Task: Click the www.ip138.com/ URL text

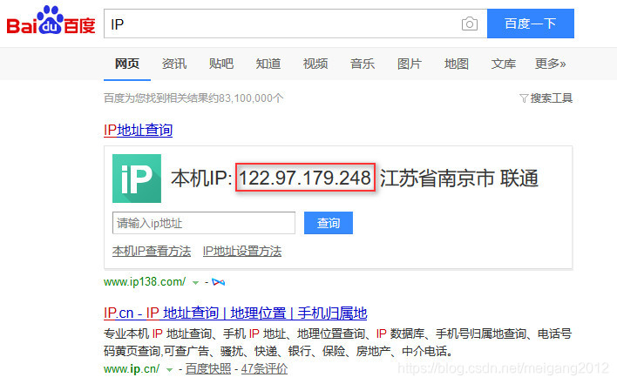Action: click(x=145, y=282)
